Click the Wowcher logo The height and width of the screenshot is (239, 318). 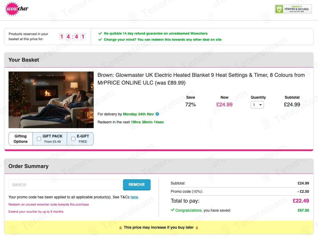point(17,9)
